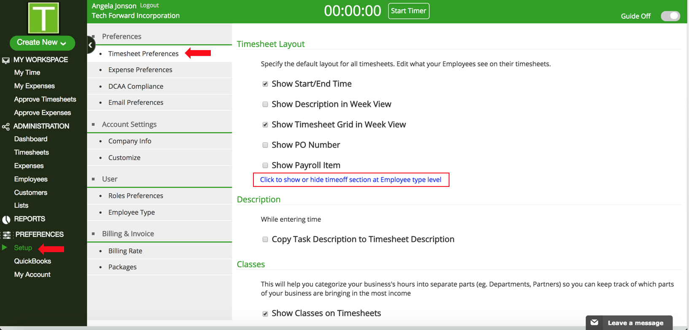The width and height of the screenshot is (689, 330).
Task: Click the Logout link
Action: (x=149, y=5)
